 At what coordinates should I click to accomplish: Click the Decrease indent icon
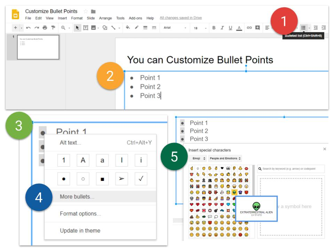(316, 28)
